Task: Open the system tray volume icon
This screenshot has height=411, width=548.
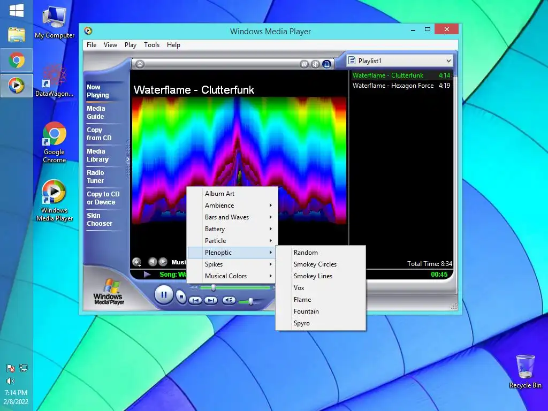Action: pyautogui.click(x=11, y=381)
